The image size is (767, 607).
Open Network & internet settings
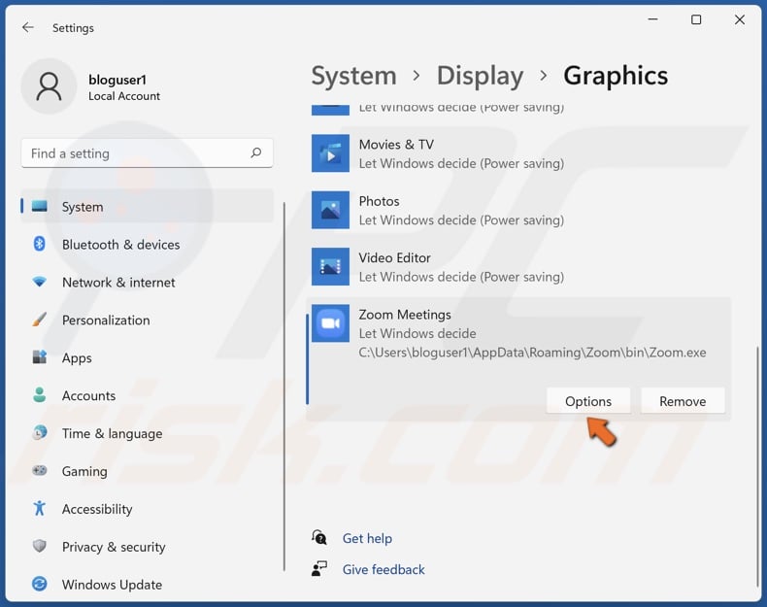pyautogui.click(x=148, y=283)
